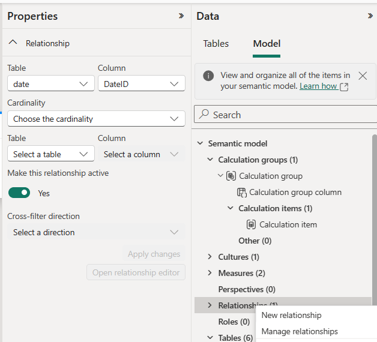Click the Cross-filter direction label
Image resolution: width=377 pixels, height=342 pixels.
43,216
